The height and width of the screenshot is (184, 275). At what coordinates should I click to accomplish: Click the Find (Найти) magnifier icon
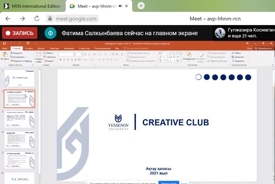233,53
